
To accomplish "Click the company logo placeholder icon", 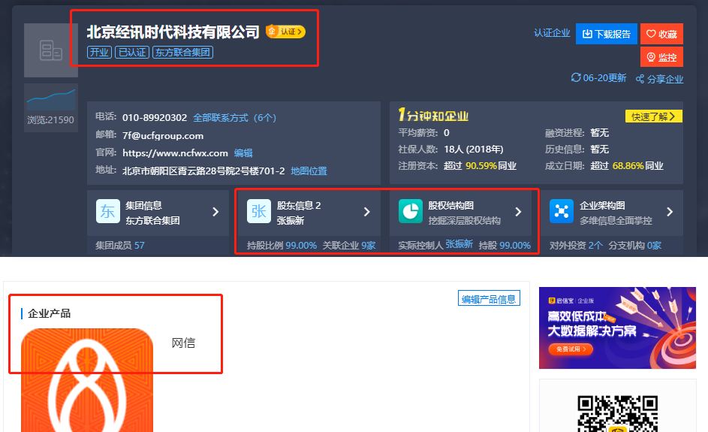I will 50,50.
